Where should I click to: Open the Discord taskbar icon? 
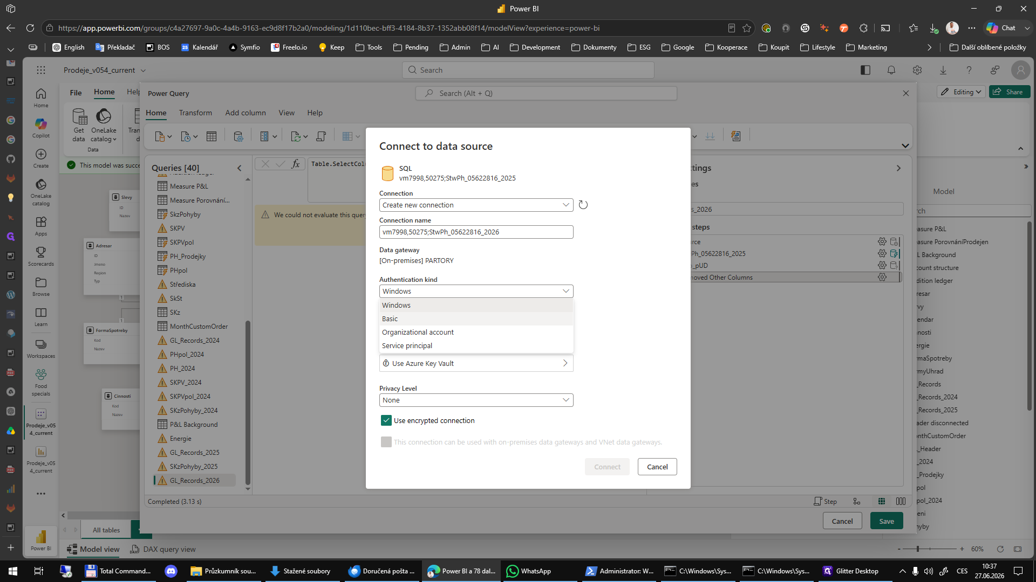tap(171, 571)
